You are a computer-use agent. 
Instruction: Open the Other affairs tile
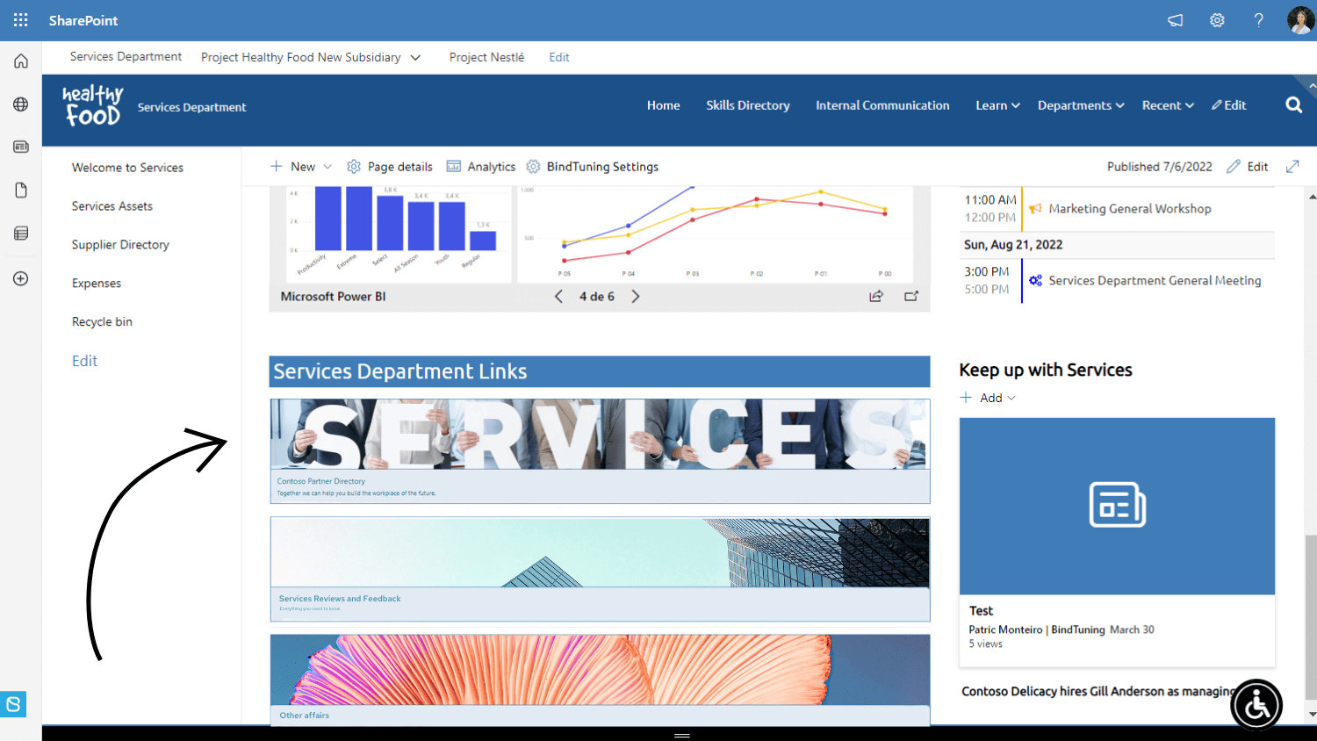point(600,680)
